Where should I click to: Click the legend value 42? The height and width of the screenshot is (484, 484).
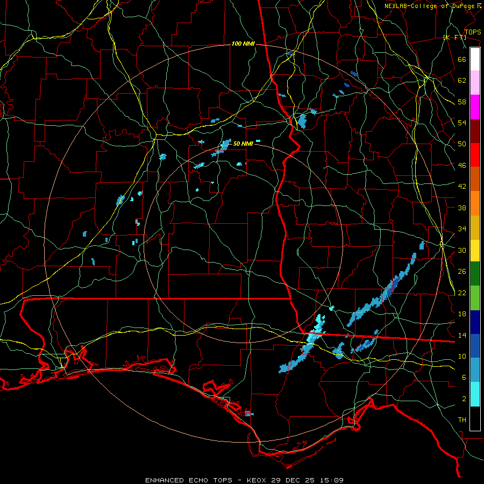(462, 187)
